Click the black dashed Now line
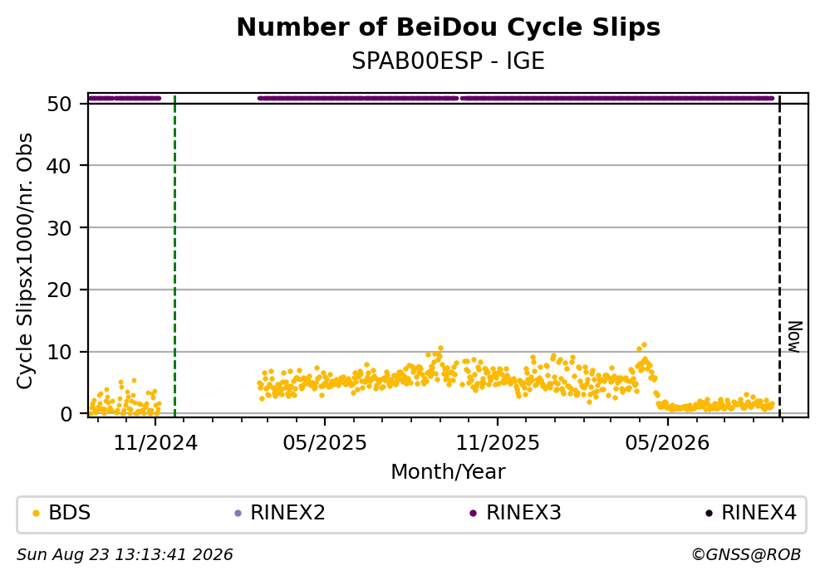Image resolution: width=825 pixels, height=580 pixels. 780,256
